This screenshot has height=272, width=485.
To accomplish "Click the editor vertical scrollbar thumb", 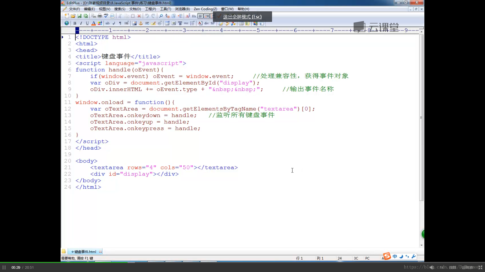I will point(421,117).
